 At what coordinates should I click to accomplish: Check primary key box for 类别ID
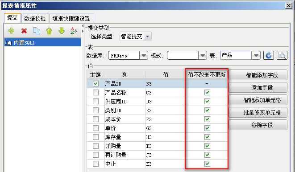(x=96, y=111)
